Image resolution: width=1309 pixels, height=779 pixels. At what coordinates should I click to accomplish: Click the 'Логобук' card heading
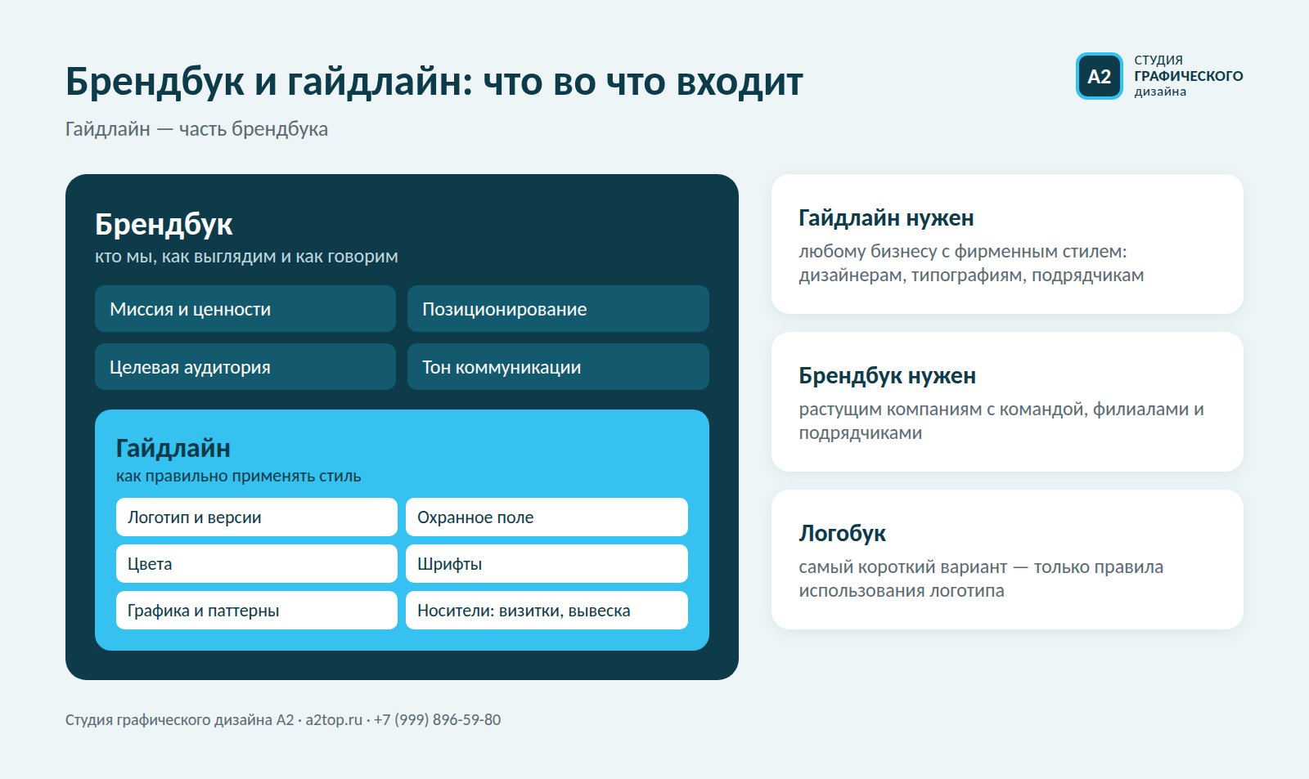point(842,534)
